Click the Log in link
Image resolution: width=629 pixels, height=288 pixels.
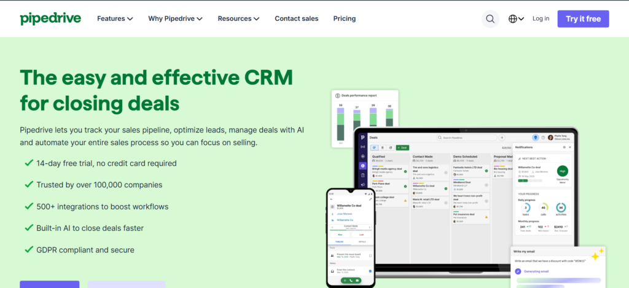tap(541, 18)
